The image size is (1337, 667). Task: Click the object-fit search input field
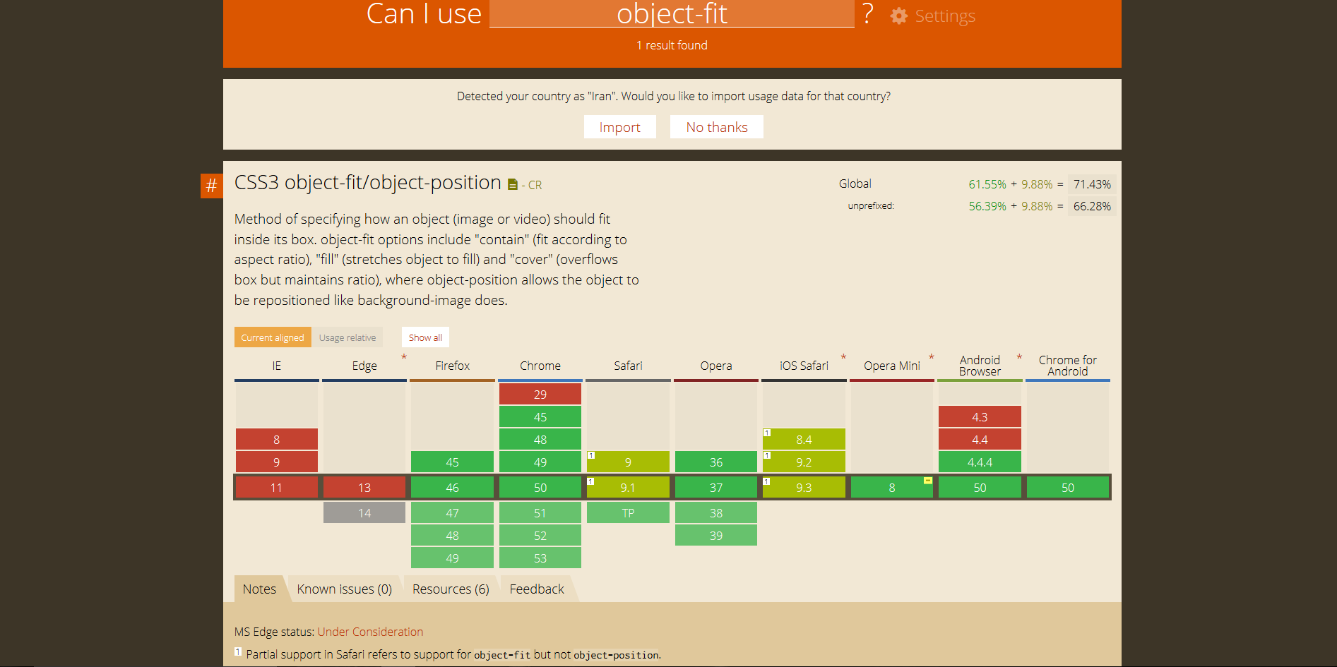coord(672,14)
